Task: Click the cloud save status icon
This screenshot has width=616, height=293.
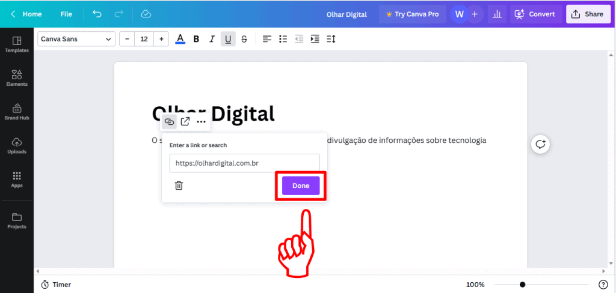Action: pos(146,14)
